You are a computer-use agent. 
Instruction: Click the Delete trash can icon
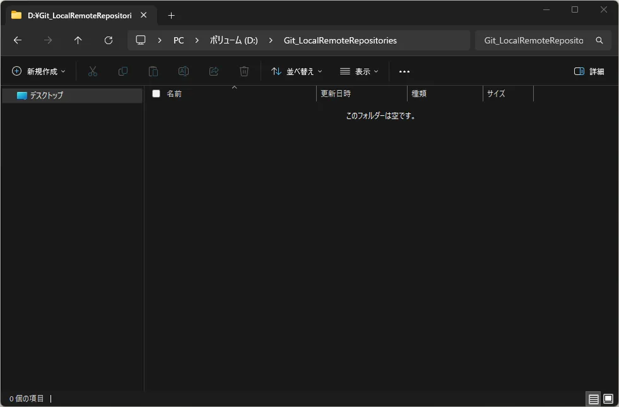pos(244,71)
